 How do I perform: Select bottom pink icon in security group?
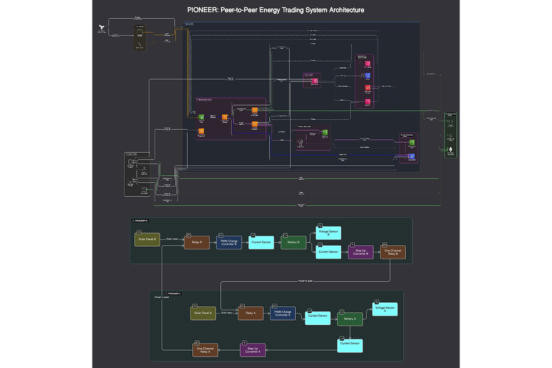pos(368,101)
